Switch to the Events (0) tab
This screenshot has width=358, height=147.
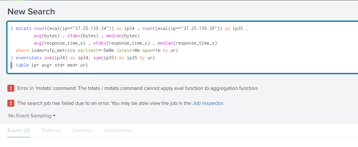(19, 130)
